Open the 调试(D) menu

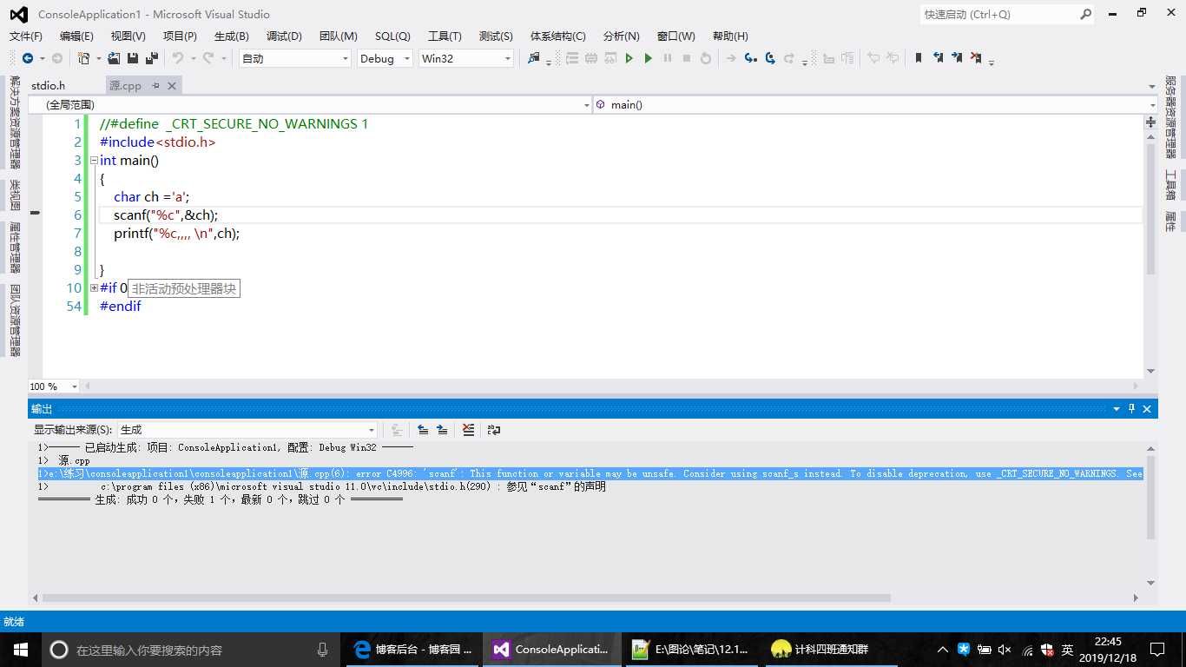tap(284, 36)
